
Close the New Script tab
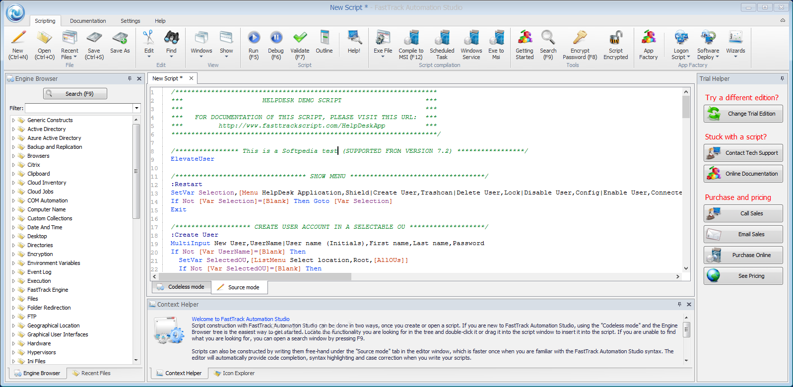pos(191,78)
